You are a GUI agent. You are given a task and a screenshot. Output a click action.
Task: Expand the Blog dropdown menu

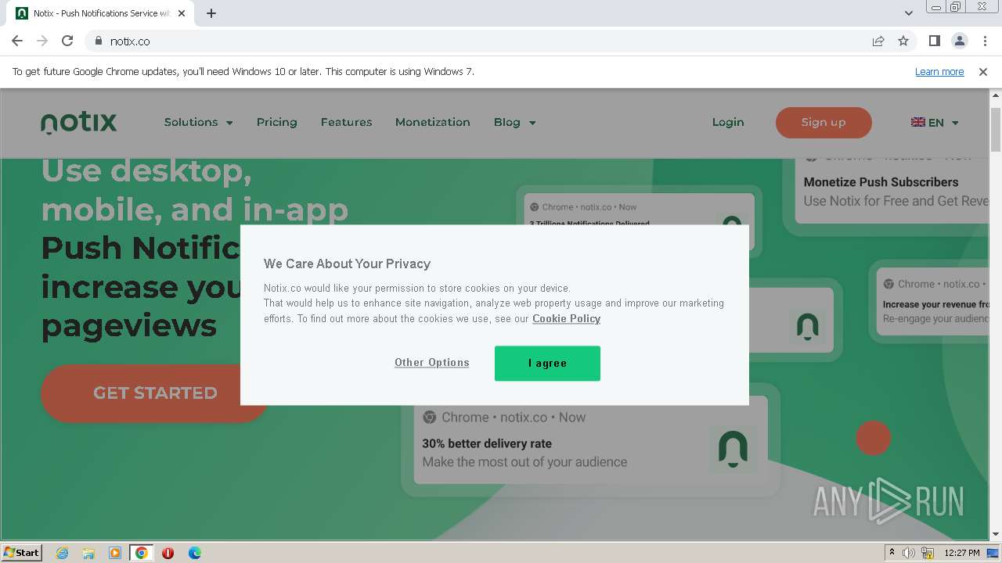(514, 122)
